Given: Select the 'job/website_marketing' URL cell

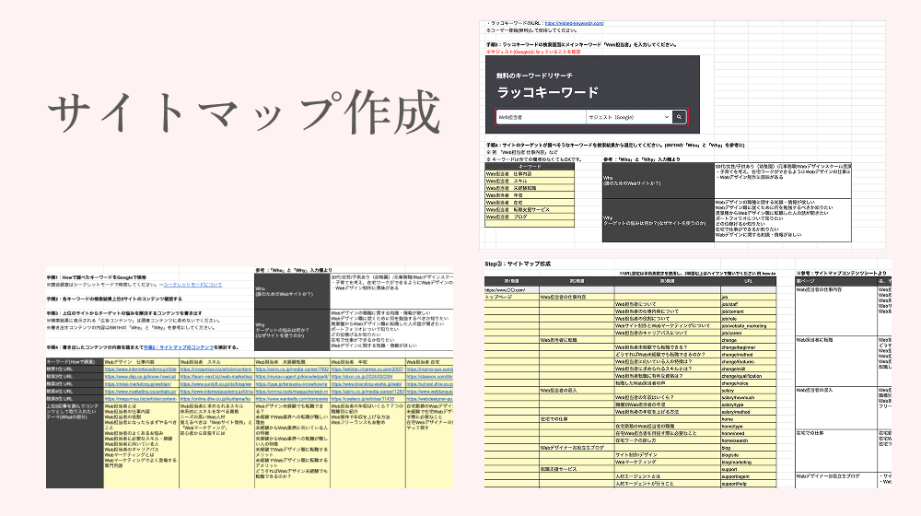Looking at the screenshot, I should (748, 325).
